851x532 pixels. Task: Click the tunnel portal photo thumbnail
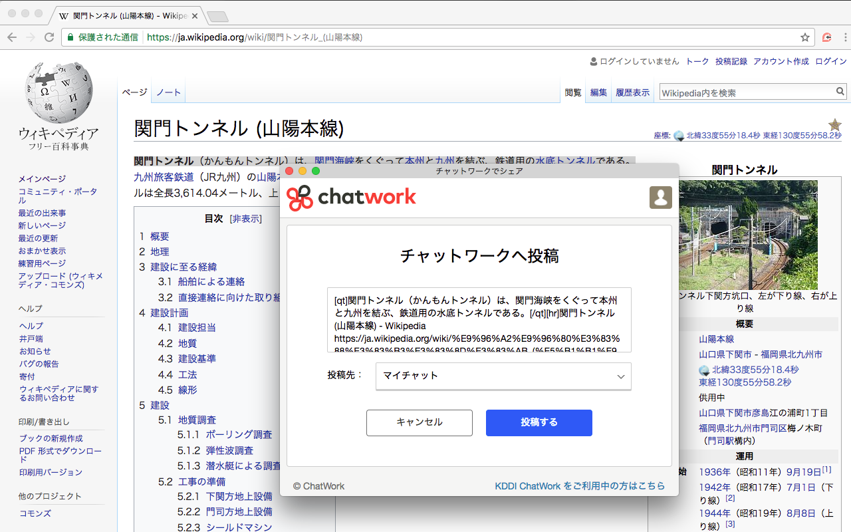click(749, 235)
